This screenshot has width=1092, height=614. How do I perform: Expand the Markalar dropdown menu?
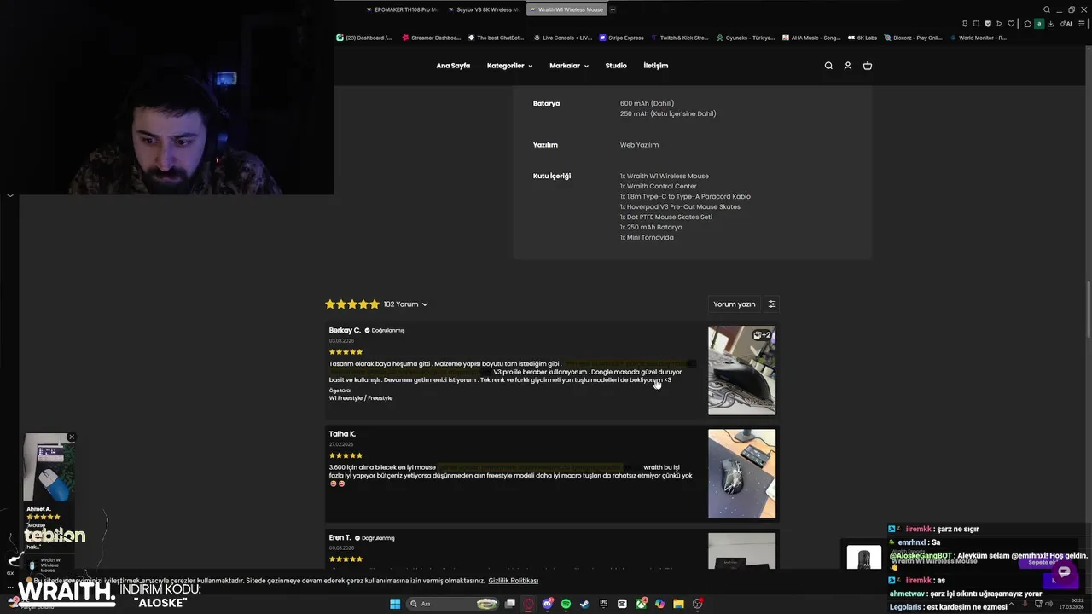pyautogui.click(x=569, y=66)
